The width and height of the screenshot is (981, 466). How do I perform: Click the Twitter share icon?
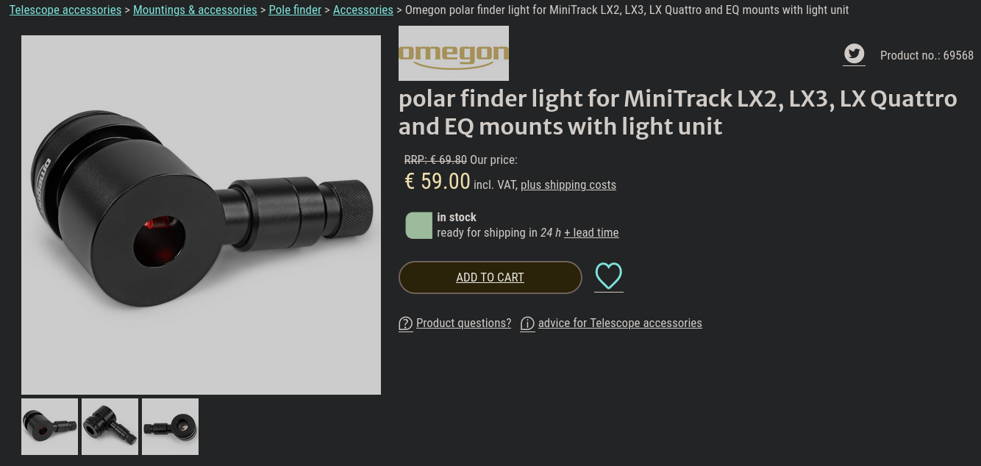click(x=854, y=54)
